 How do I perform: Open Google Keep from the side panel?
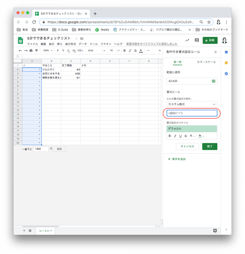[x=226, y=63]
